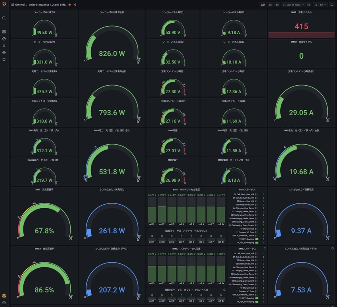Open the BMS電圧 panel title

click(x=173, y=130)
